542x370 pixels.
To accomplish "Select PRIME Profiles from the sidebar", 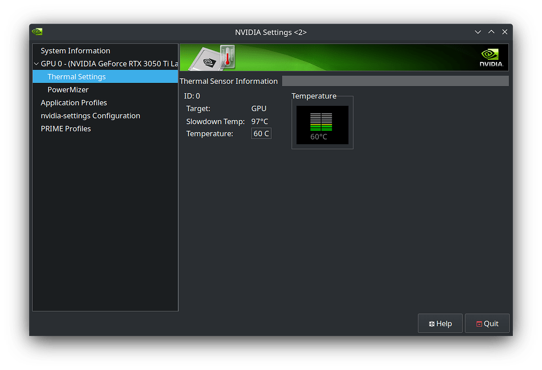I will click(x=65, y=128).
